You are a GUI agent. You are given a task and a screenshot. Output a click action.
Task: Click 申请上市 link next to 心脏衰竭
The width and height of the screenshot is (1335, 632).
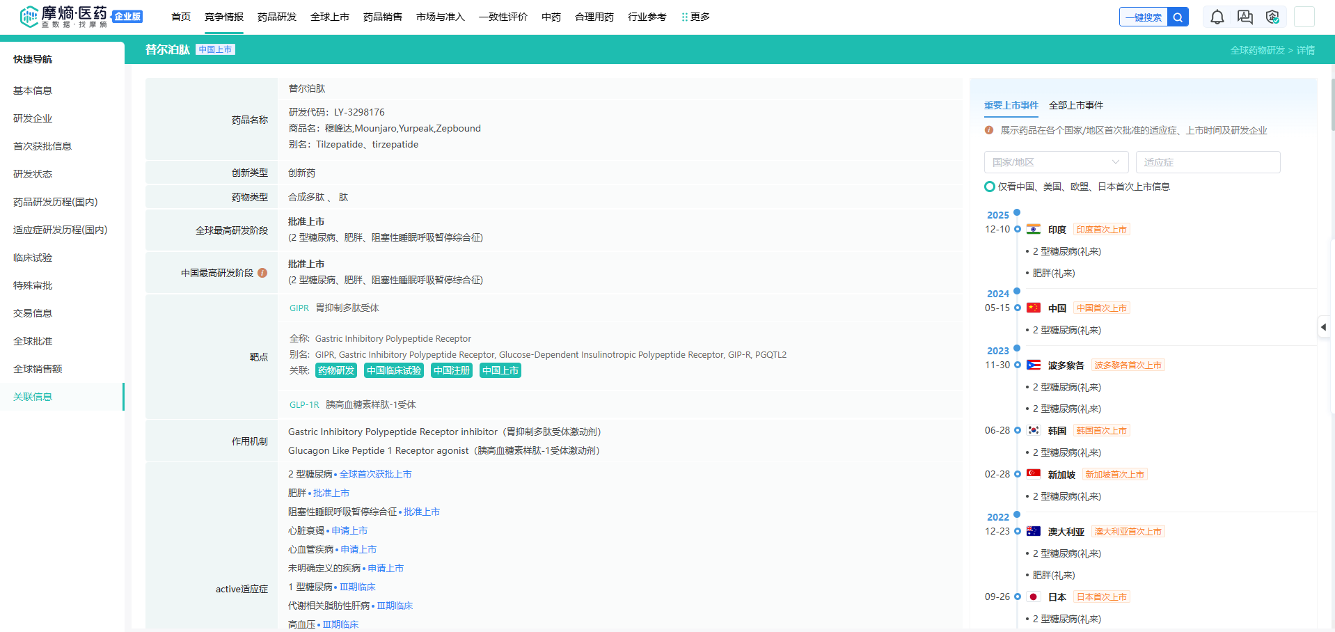coord(349,530)
